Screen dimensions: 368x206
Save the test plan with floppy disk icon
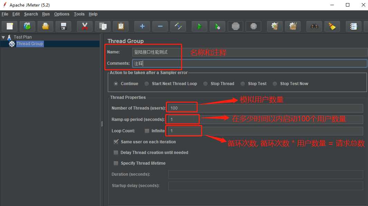tap(63, 26)
